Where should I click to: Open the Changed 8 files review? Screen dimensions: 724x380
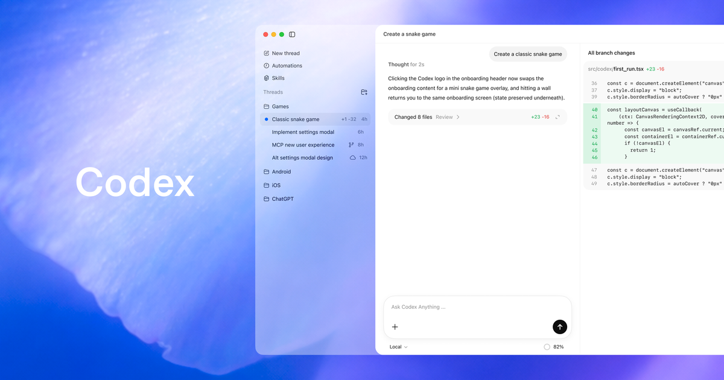point(414,117)
